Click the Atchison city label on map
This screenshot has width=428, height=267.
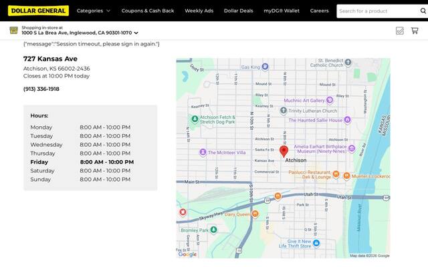[x=296, y=160]
